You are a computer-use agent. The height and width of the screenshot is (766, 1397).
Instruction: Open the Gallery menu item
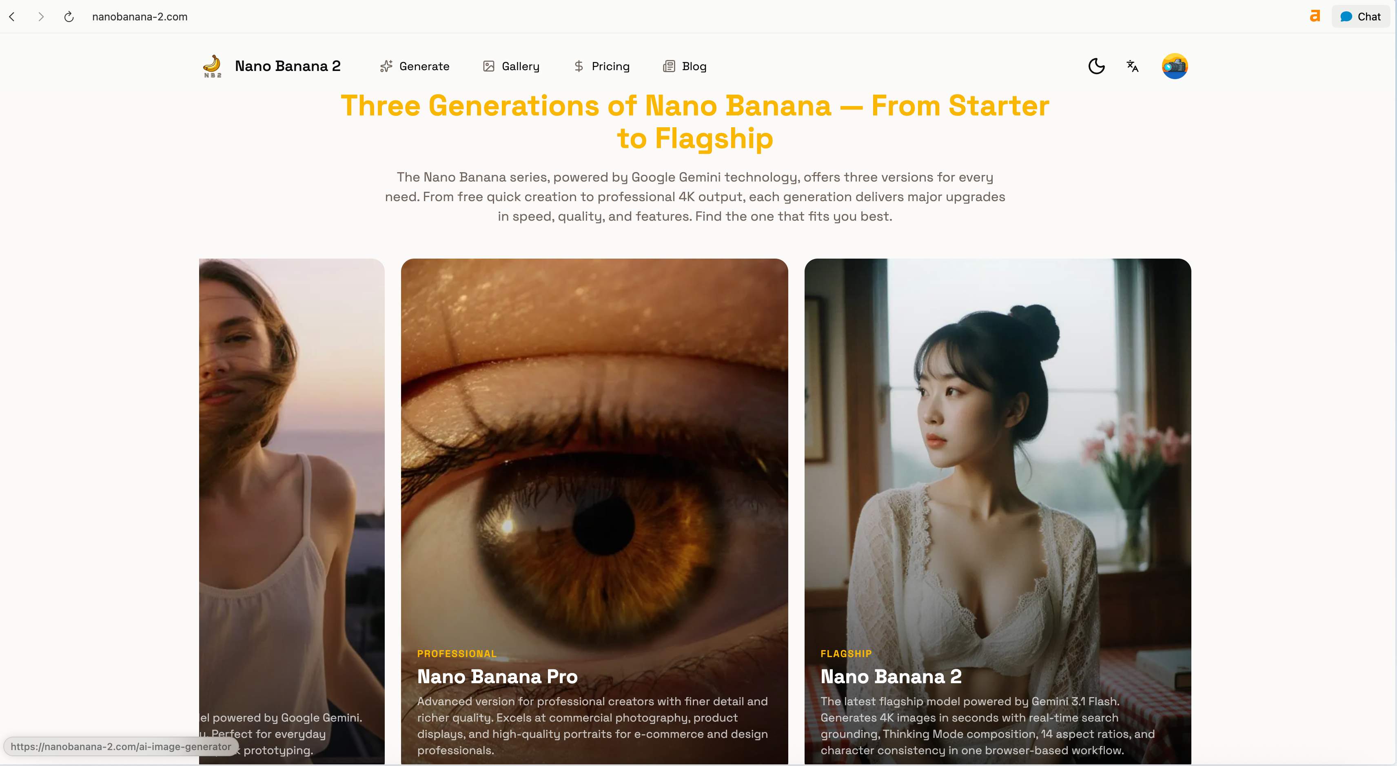click(x=511, y=66)
